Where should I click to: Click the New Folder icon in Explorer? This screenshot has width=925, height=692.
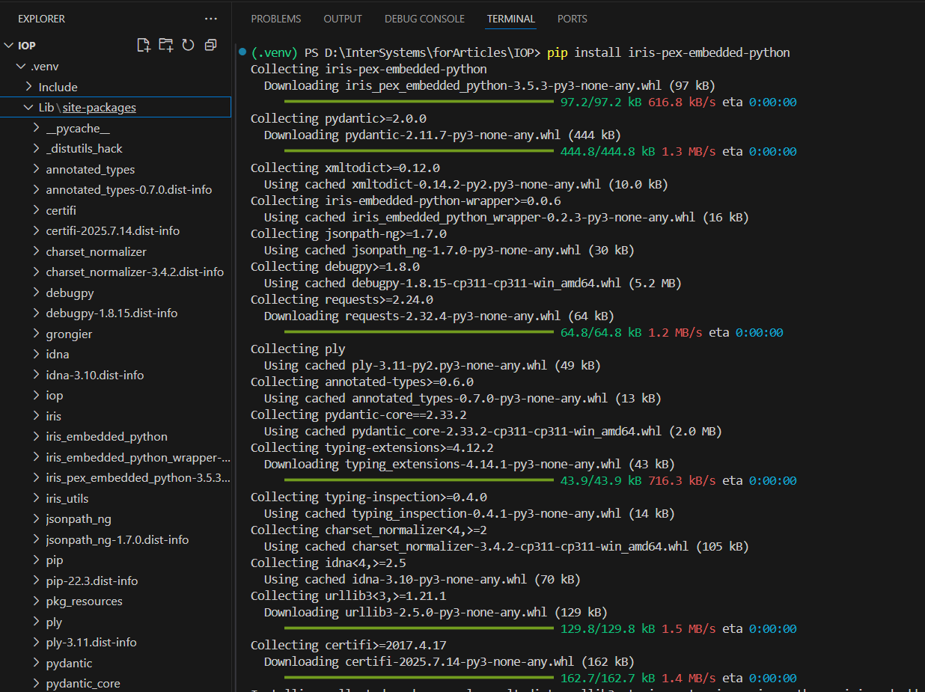click(165, 45)
